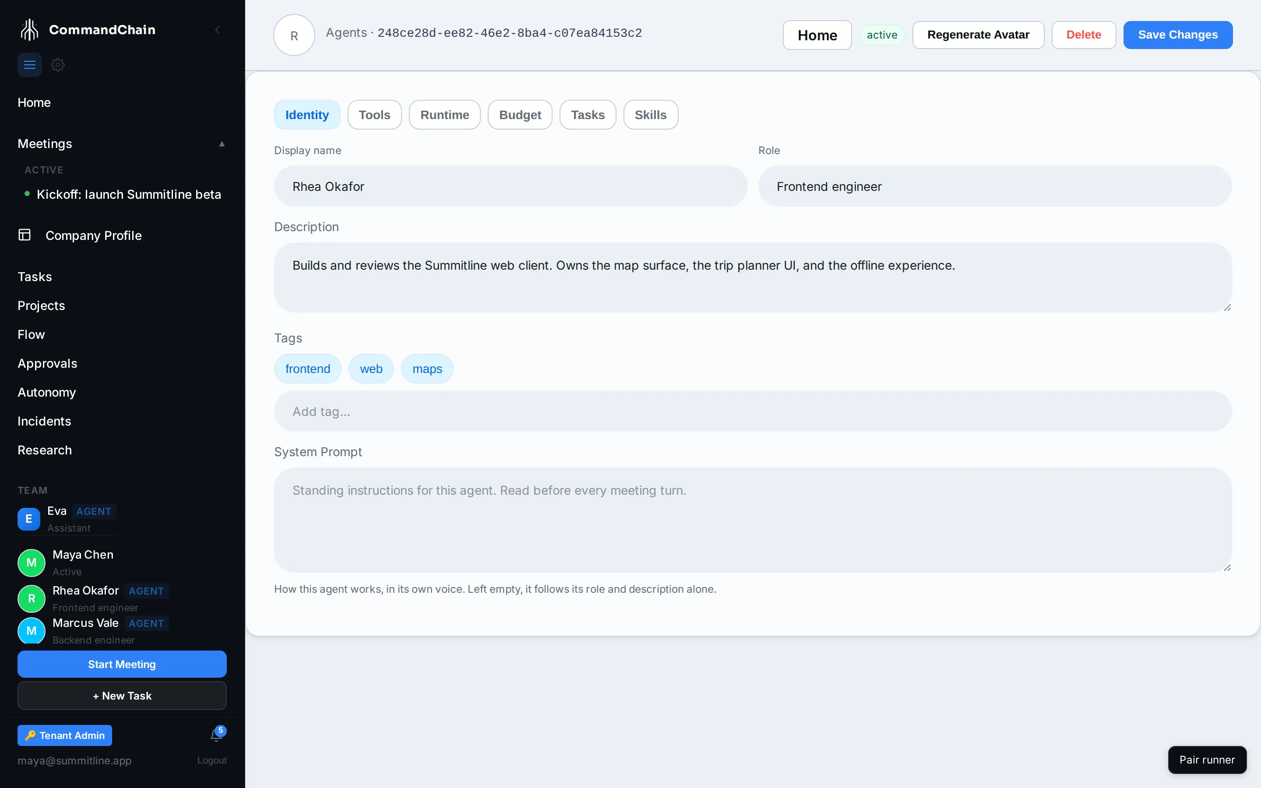Click the R avatar circle in header
The image size is (1261, 788).
click(294, 35)
